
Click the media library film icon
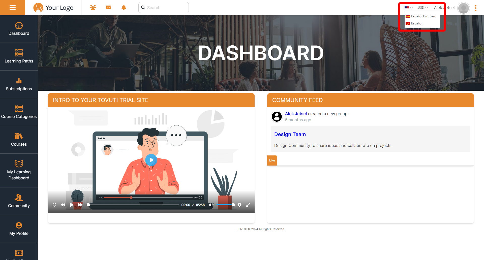point(19,253)
